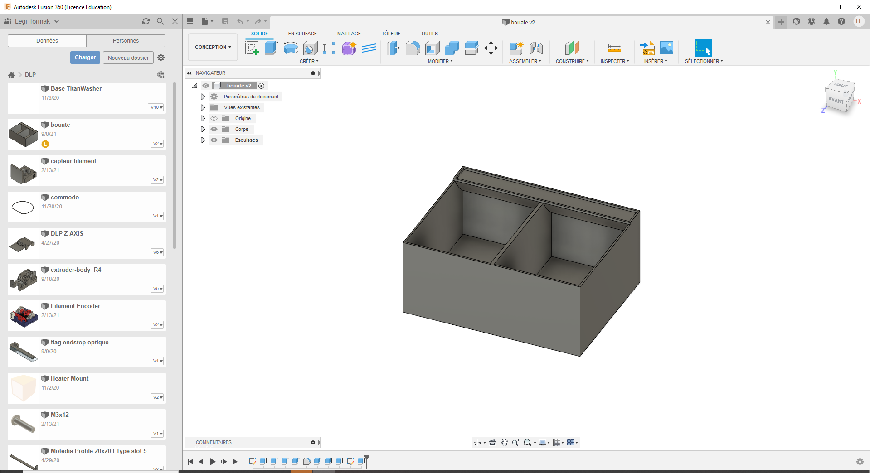
Task: Click the Extrude tool icon
Action: pos(271,48)
